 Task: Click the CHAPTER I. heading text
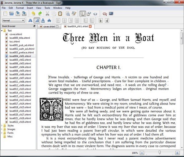pos(109,67)
